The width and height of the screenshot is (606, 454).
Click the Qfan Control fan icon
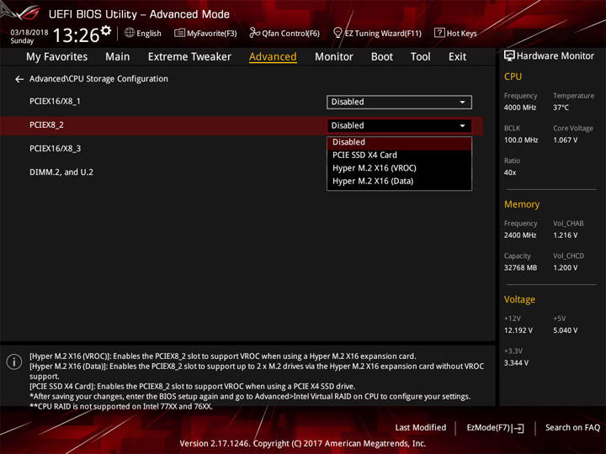point(254,33)
